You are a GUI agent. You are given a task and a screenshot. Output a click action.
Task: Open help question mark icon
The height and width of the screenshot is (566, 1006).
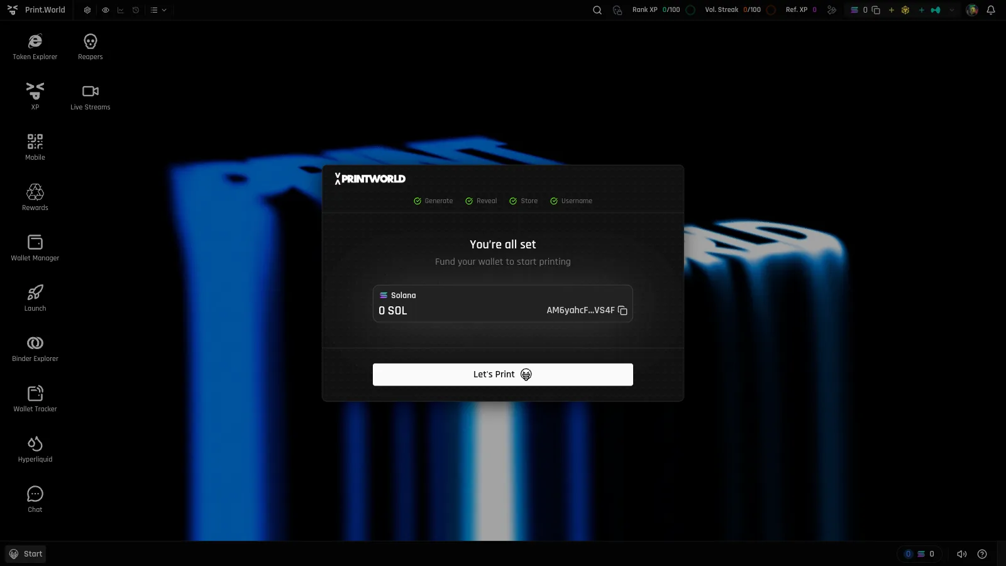click(982, 554)
